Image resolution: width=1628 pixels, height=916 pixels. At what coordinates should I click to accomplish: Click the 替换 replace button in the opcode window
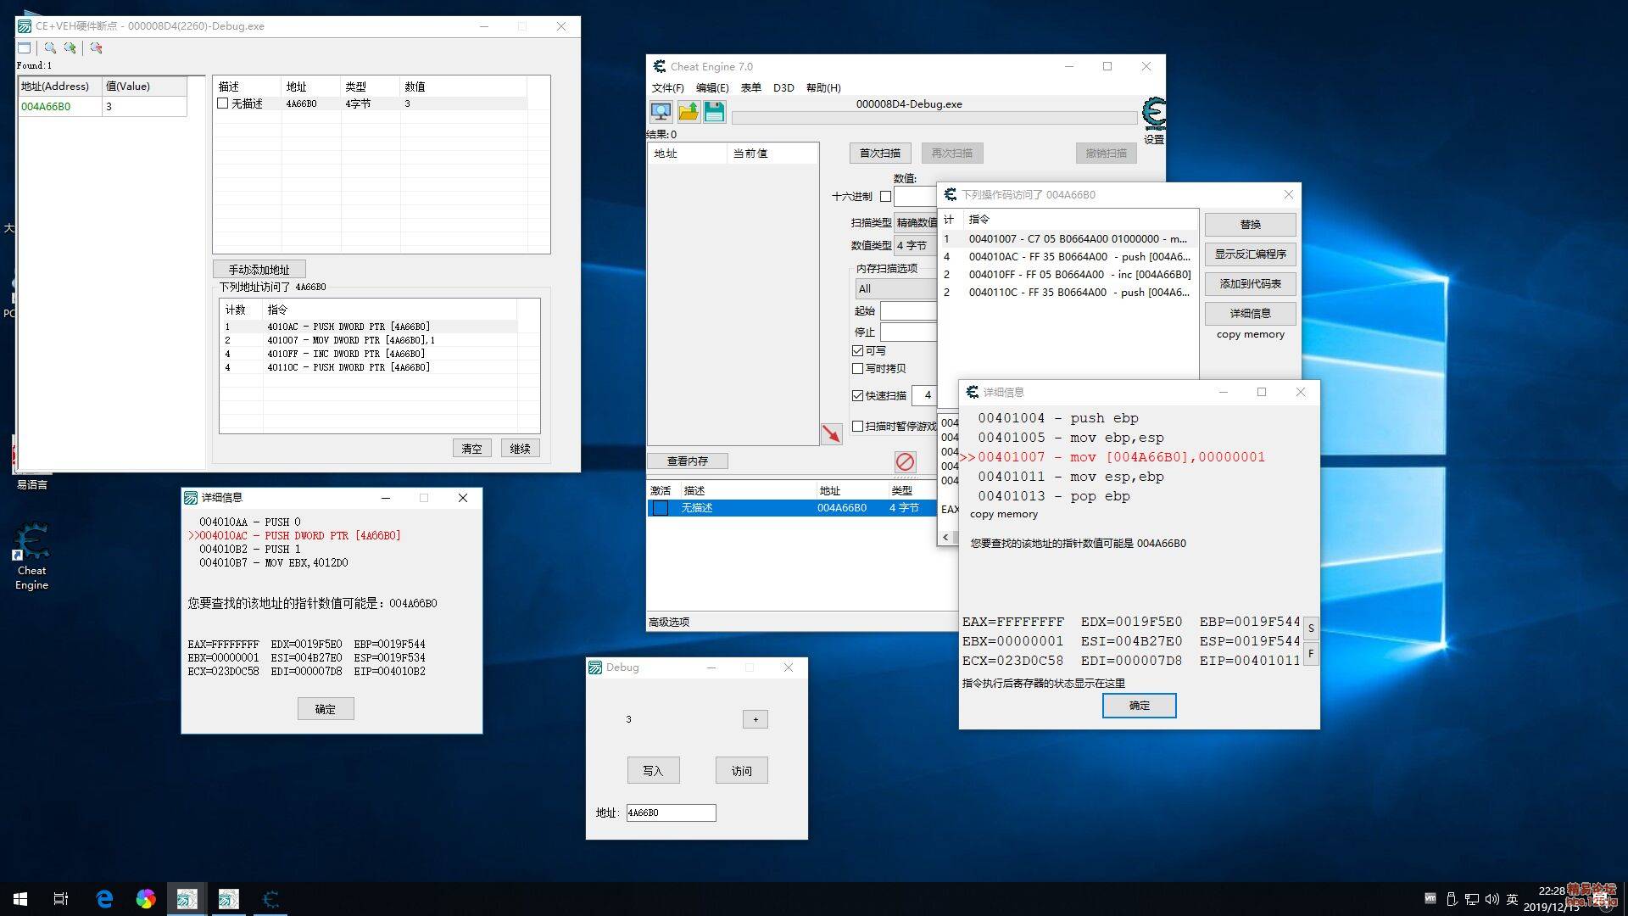coord(1250,225)
